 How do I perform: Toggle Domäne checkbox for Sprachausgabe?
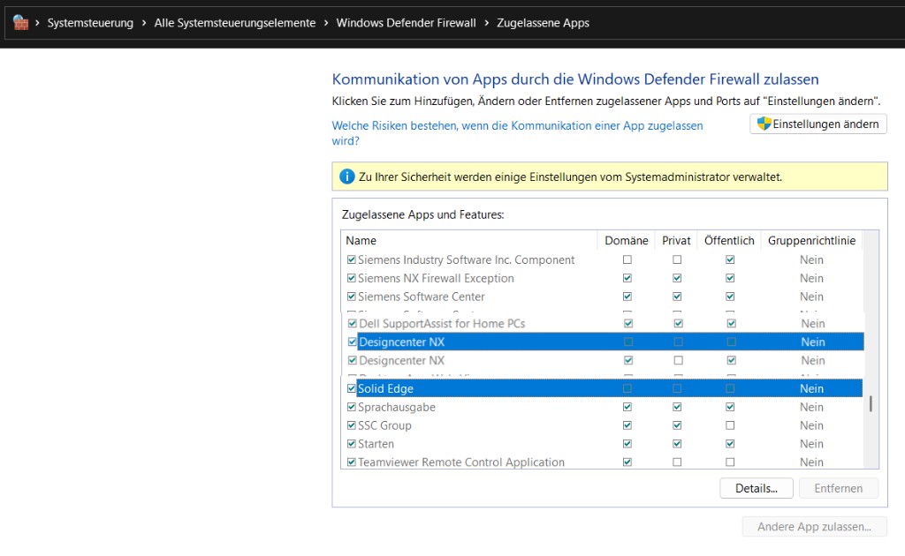click(x=627, y=408)
